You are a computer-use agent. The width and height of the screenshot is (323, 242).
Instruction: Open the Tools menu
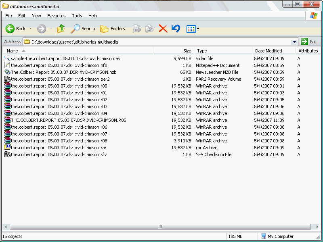pos(77,16)
